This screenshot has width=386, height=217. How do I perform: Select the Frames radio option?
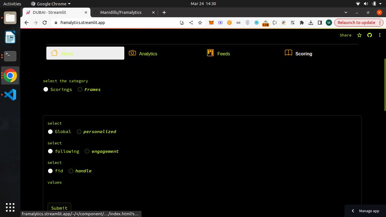89,89
